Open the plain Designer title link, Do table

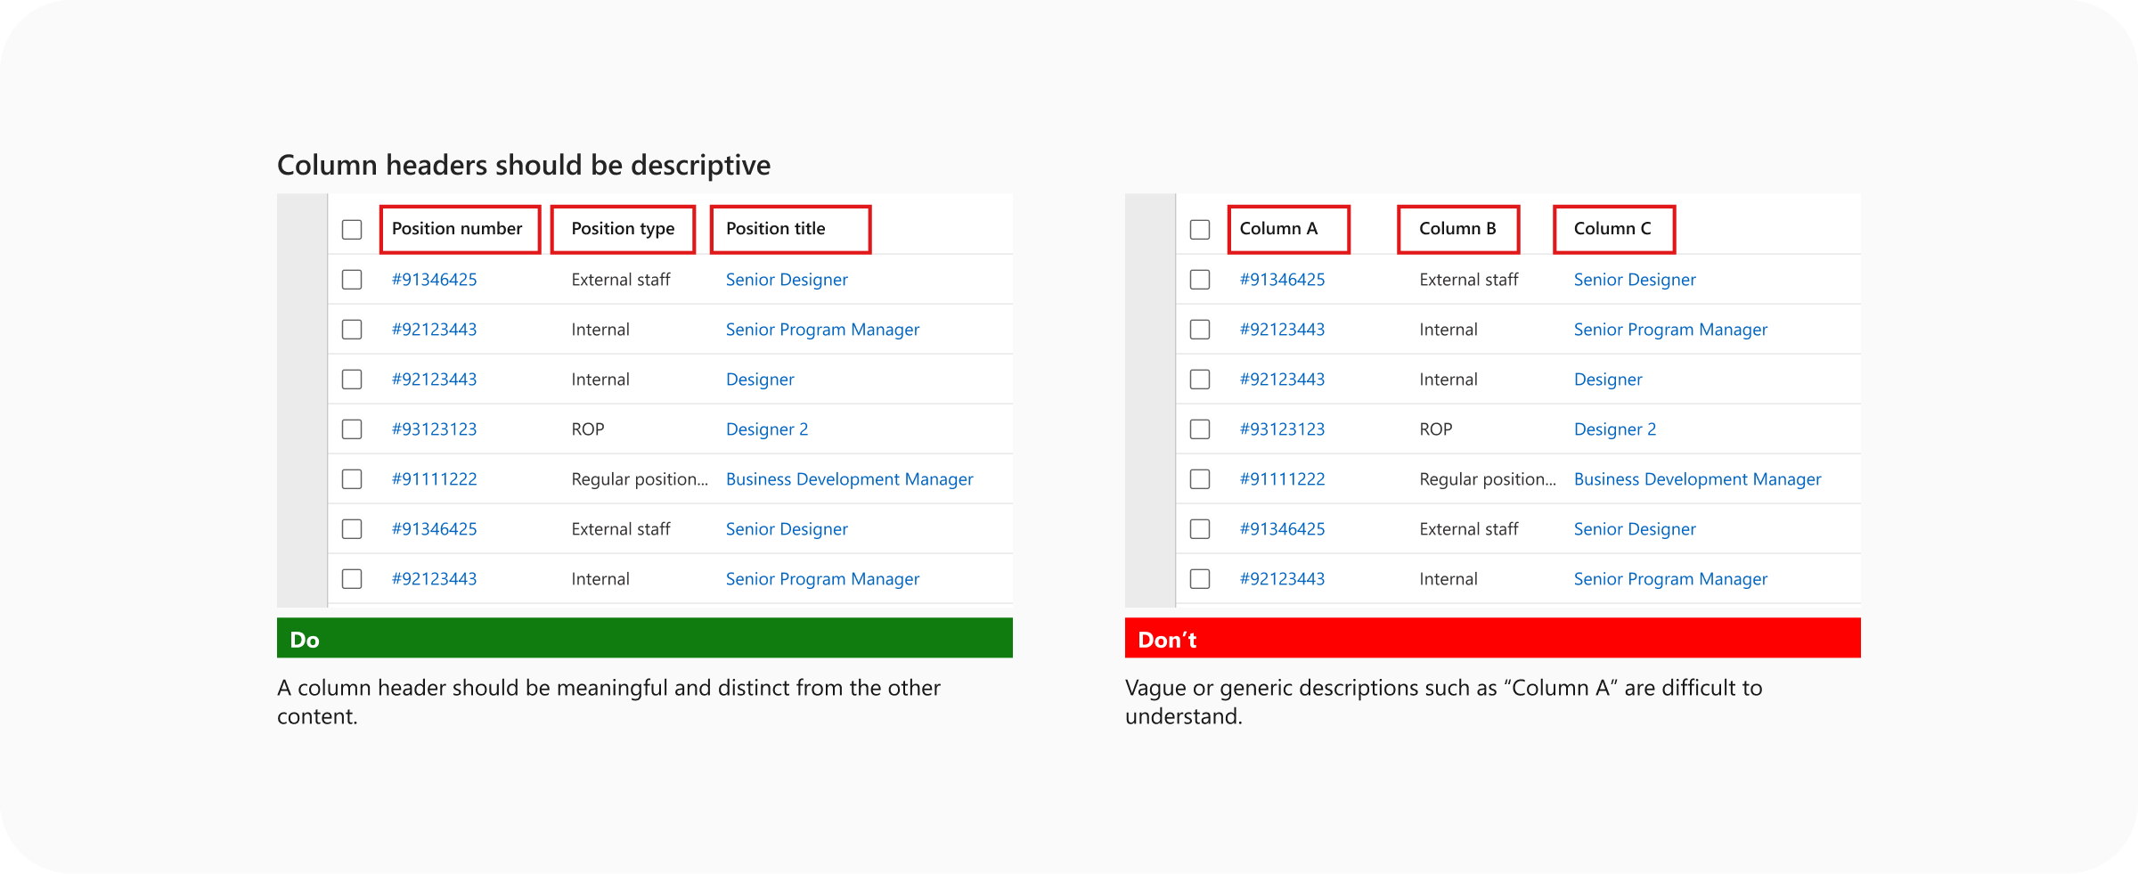pyautogui.click(x=760, y=380)
